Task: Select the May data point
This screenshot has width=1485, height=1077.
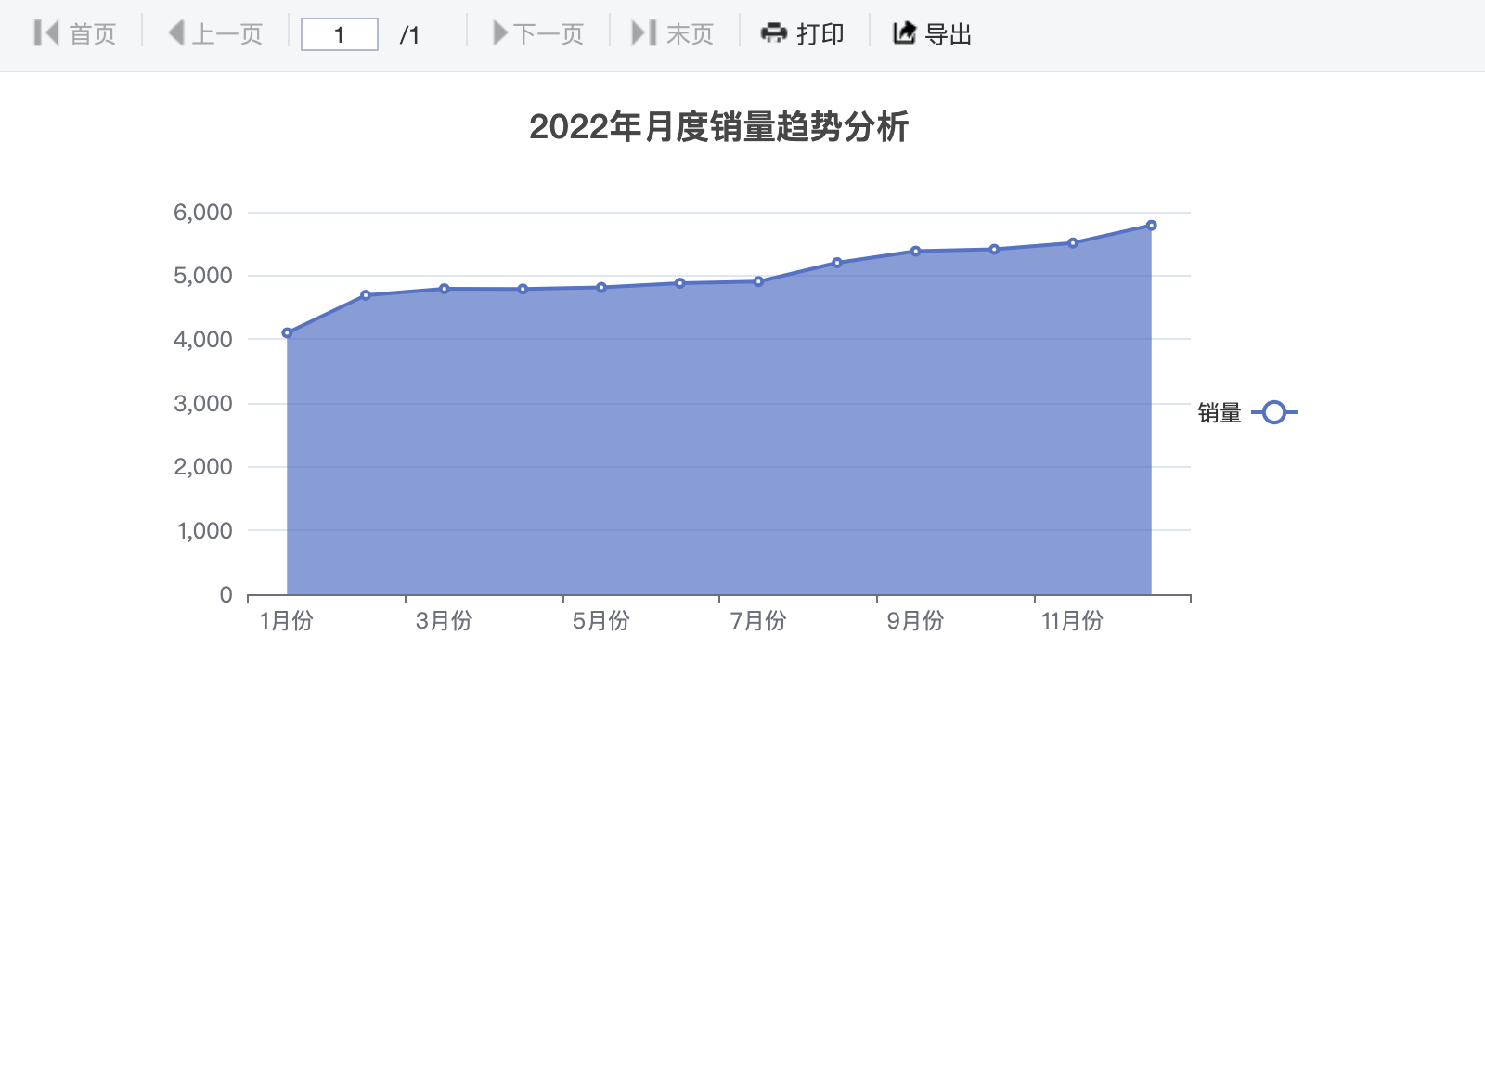Action: tap(601, 288)
